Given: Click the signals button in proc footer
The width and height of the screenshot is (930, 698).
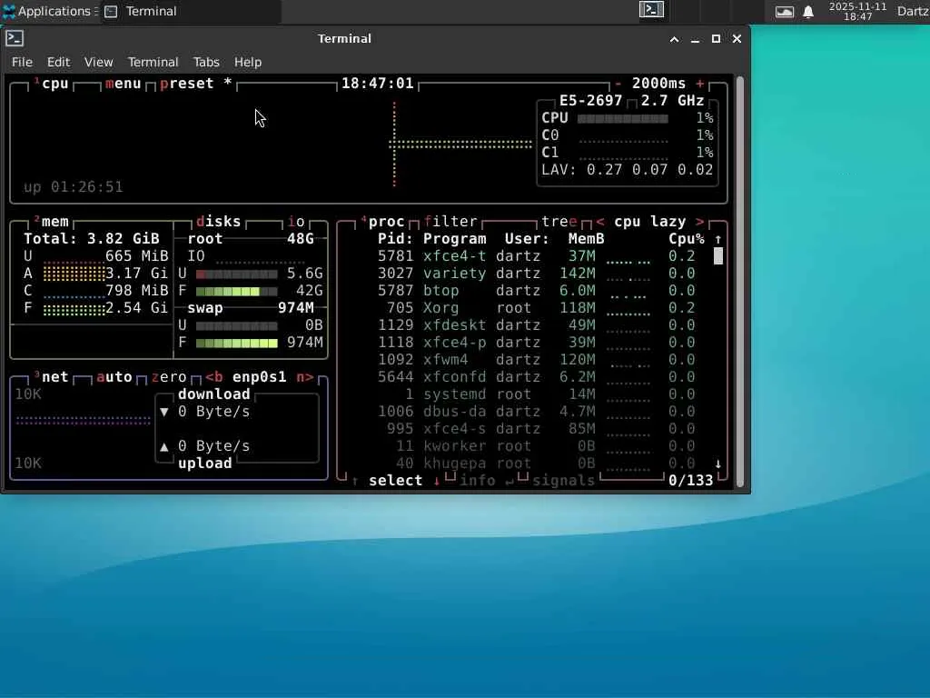Looking at the screenshot, I should point(563,481).
